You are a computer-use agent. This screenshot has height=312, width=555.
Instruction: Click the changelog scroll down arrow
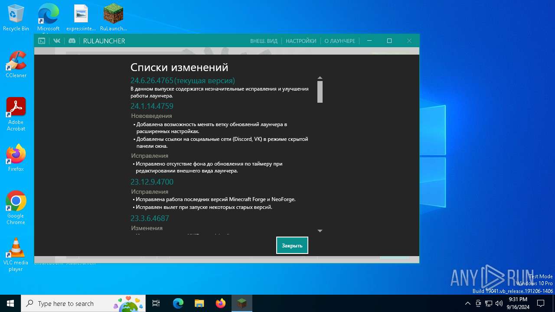[320, 231]
